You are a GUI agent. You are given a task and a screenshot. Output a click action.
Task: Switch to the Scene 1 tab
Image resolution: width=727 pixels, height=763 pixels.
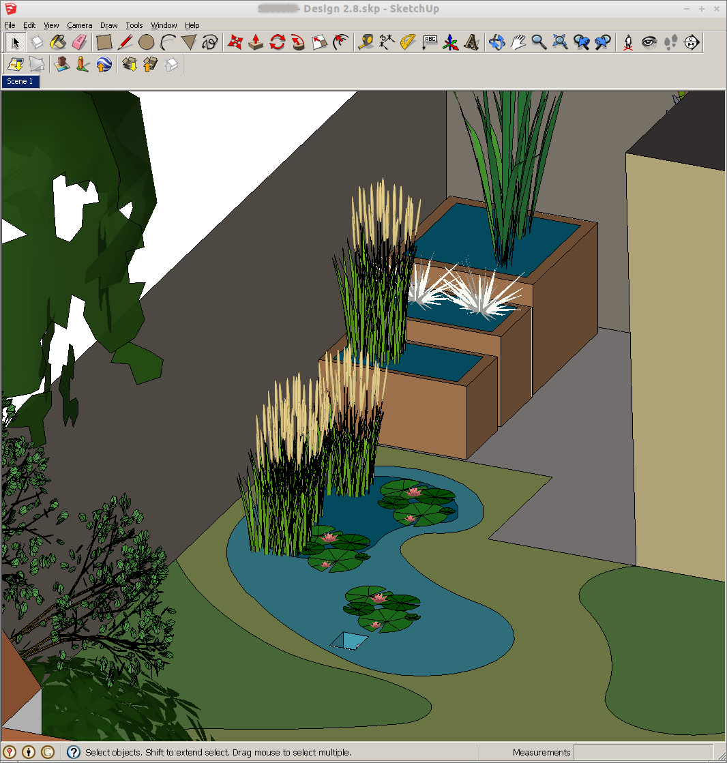(x=20, y=81)
